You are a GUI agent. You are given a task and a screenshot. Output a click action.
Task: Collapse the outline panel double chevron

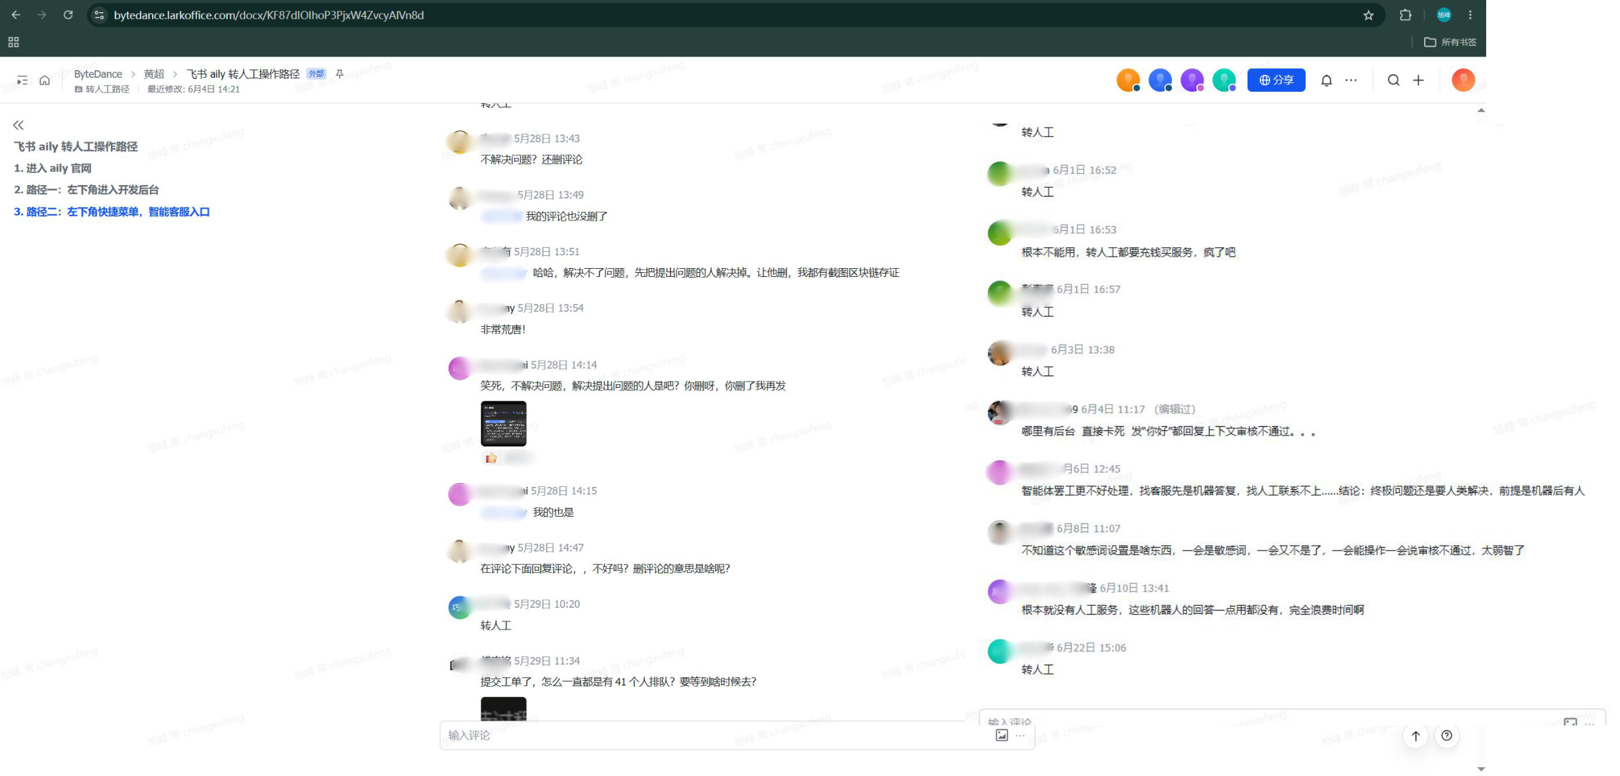18,125
